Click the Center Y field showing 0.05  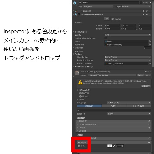[129, 25]
